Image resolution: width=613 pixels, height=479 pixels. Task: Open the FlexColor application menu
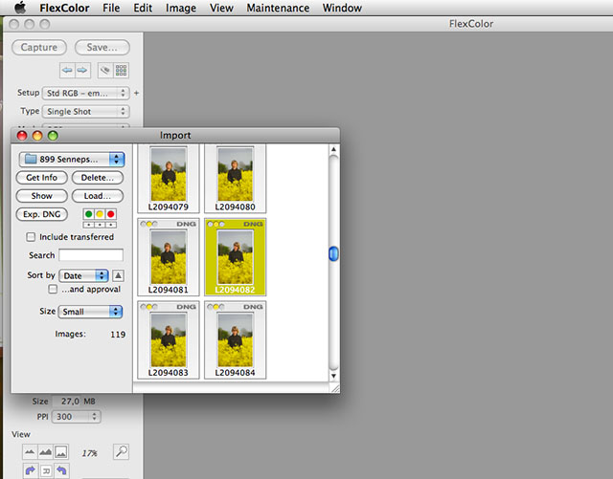pos(64,8)
